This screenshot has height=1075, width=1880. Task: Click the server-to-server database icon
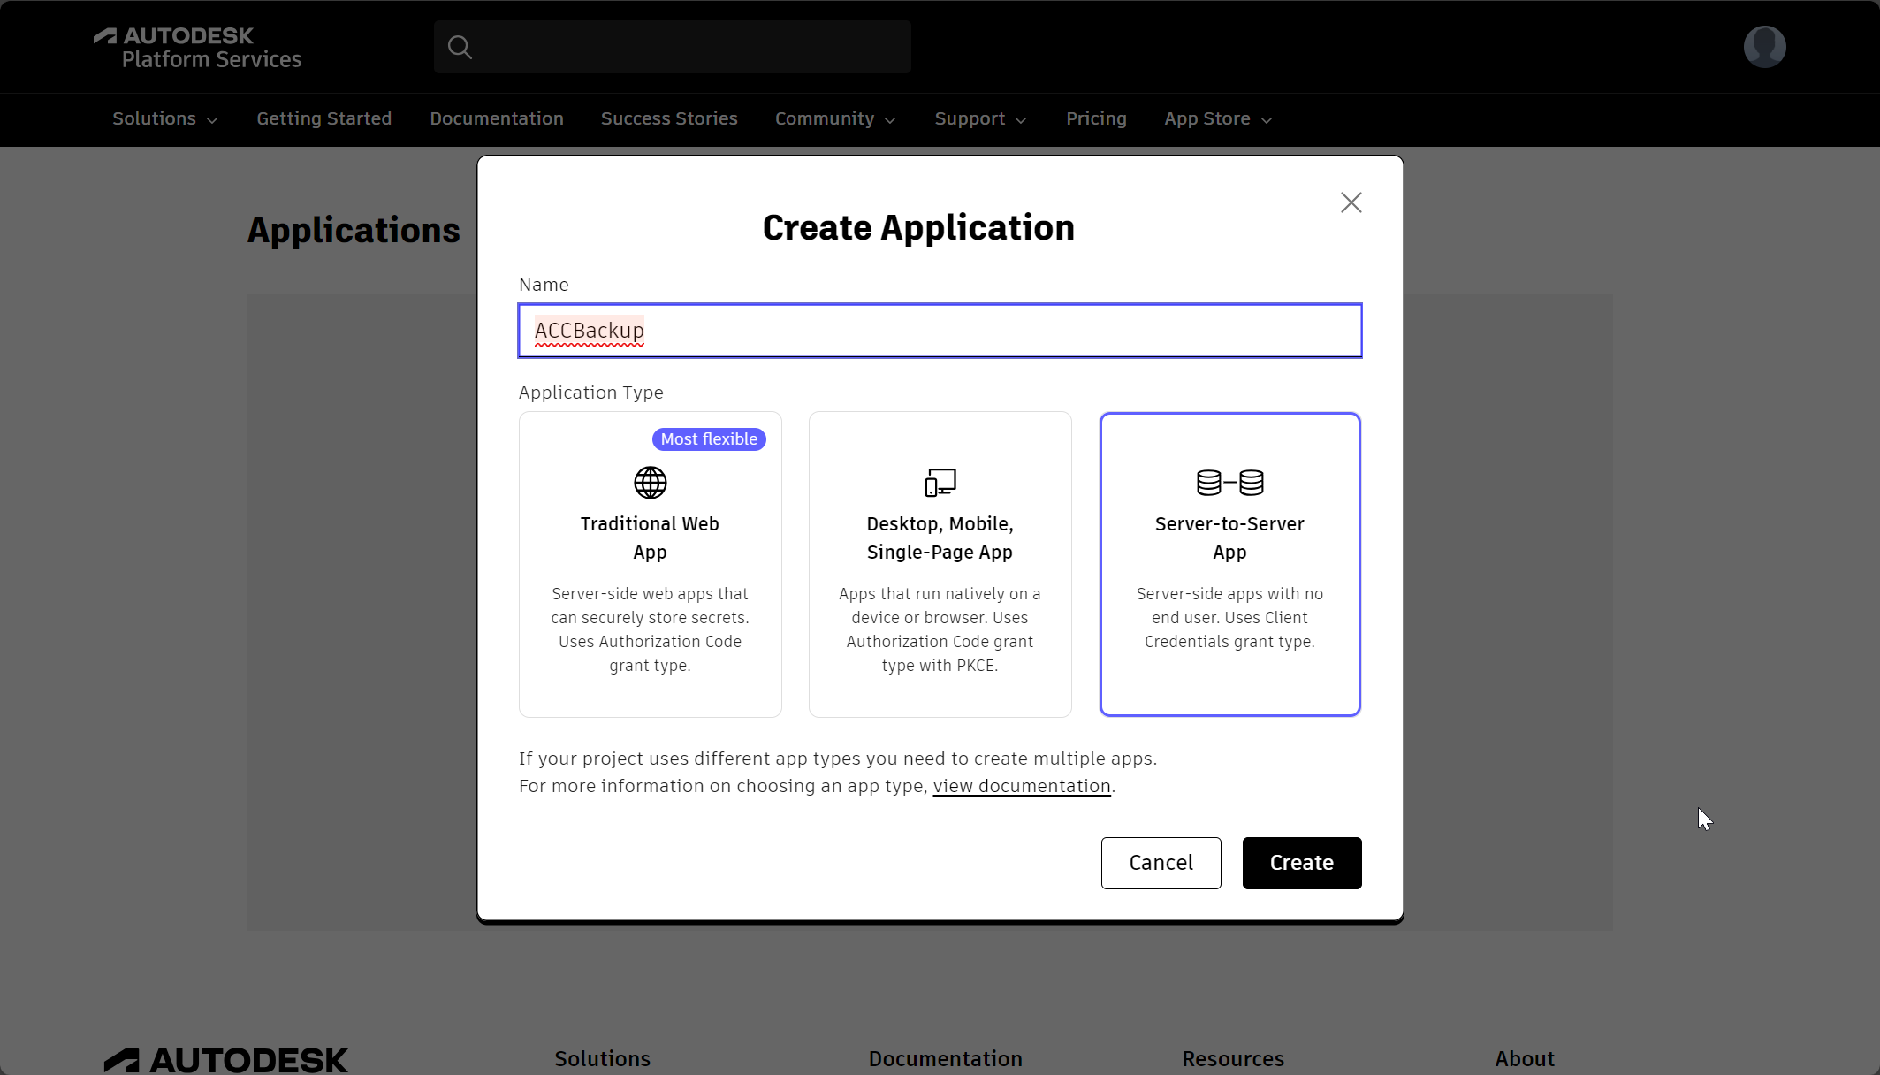pos(1229,483)
